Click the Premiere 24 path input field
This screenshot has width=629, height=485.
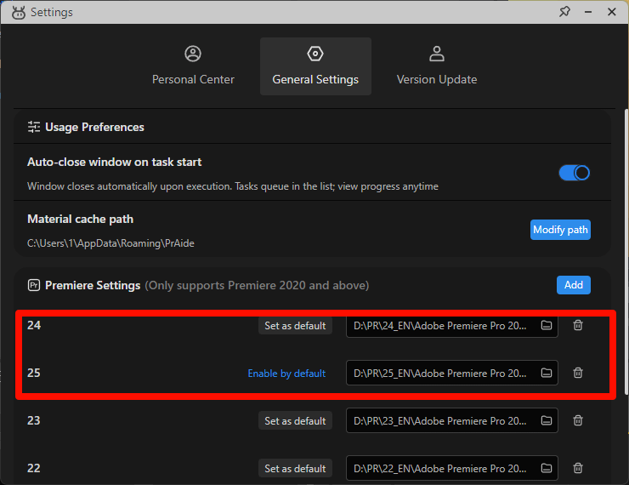click(440, 326)
